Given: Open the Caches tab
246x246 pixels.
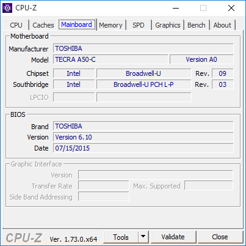Looking at the screenshot, I should click(x=43, y=25).
